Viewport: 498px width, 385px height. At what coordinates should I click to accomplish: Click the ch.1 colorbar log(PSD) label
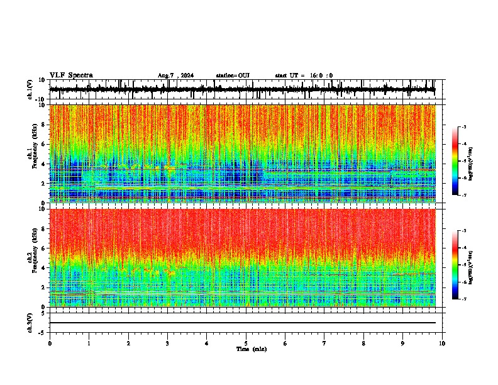point(471,164)
